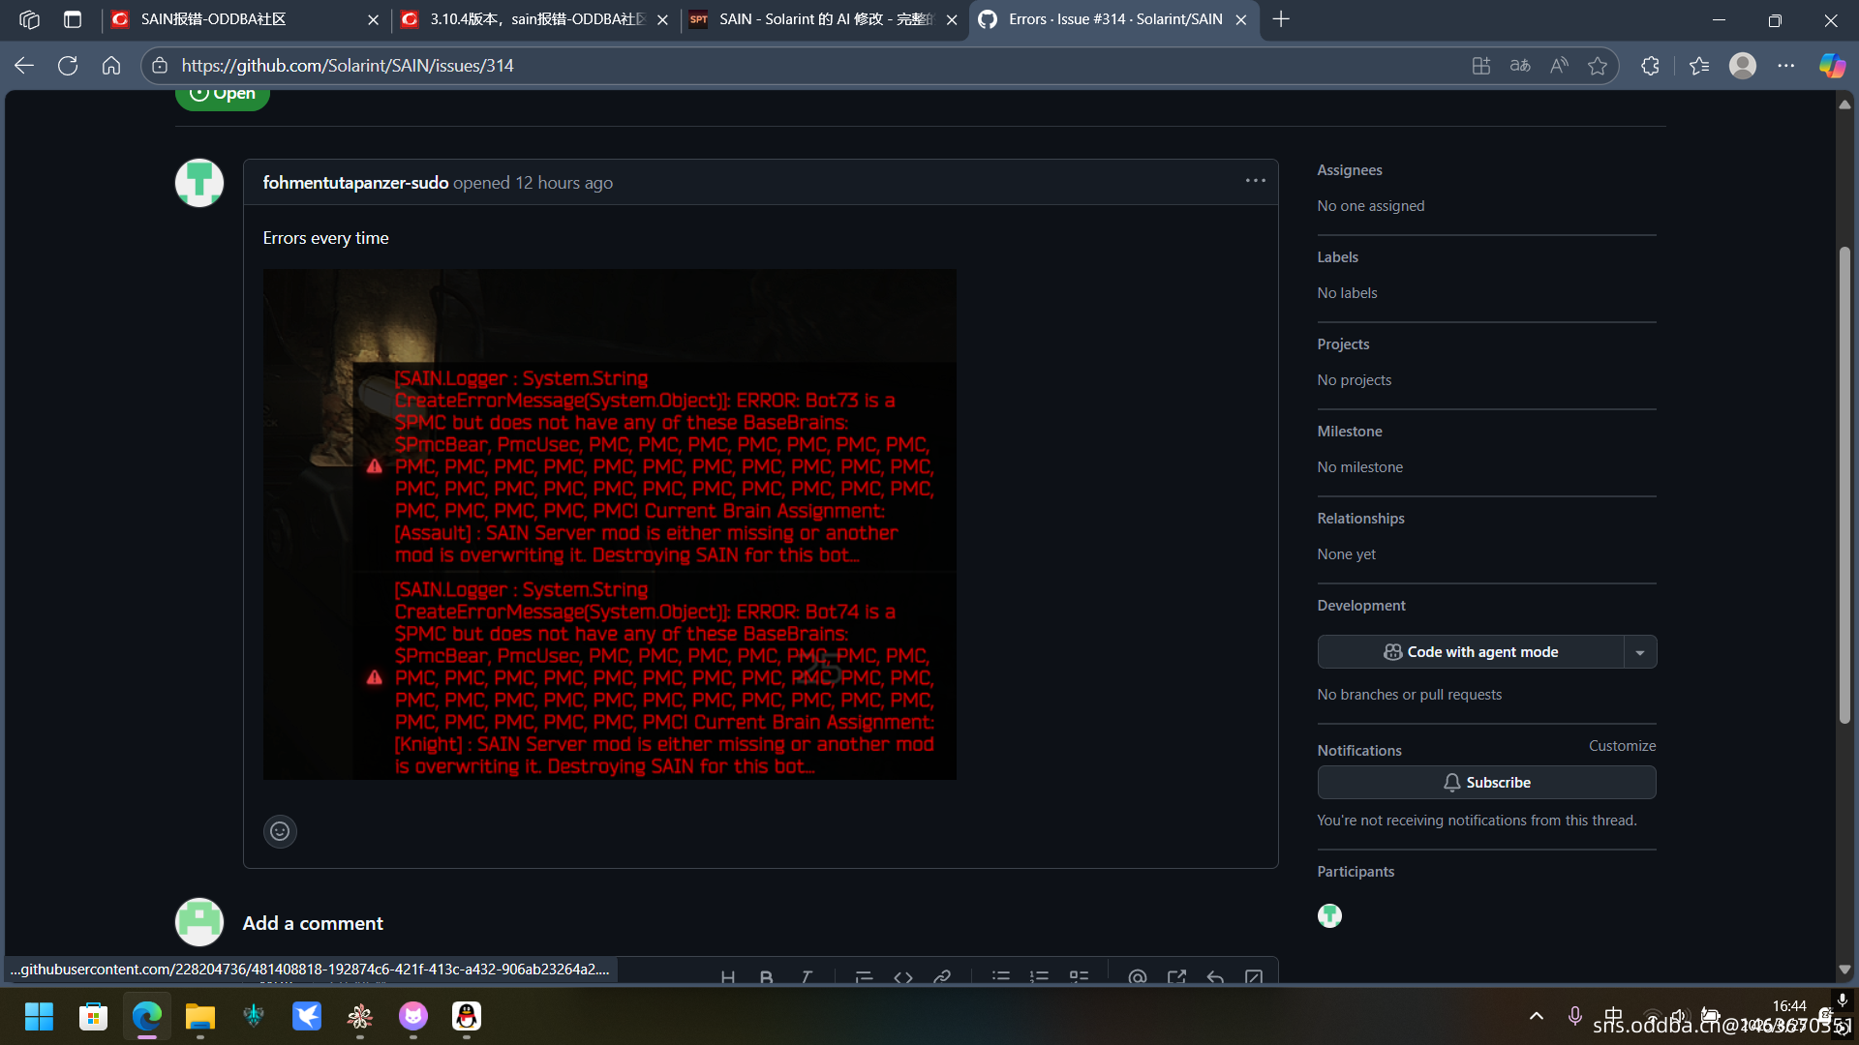The height and width of the screenshot is (1045, 1859).
Task: Open QQ penguin app from taskbar
Action: click(467, 1016)
